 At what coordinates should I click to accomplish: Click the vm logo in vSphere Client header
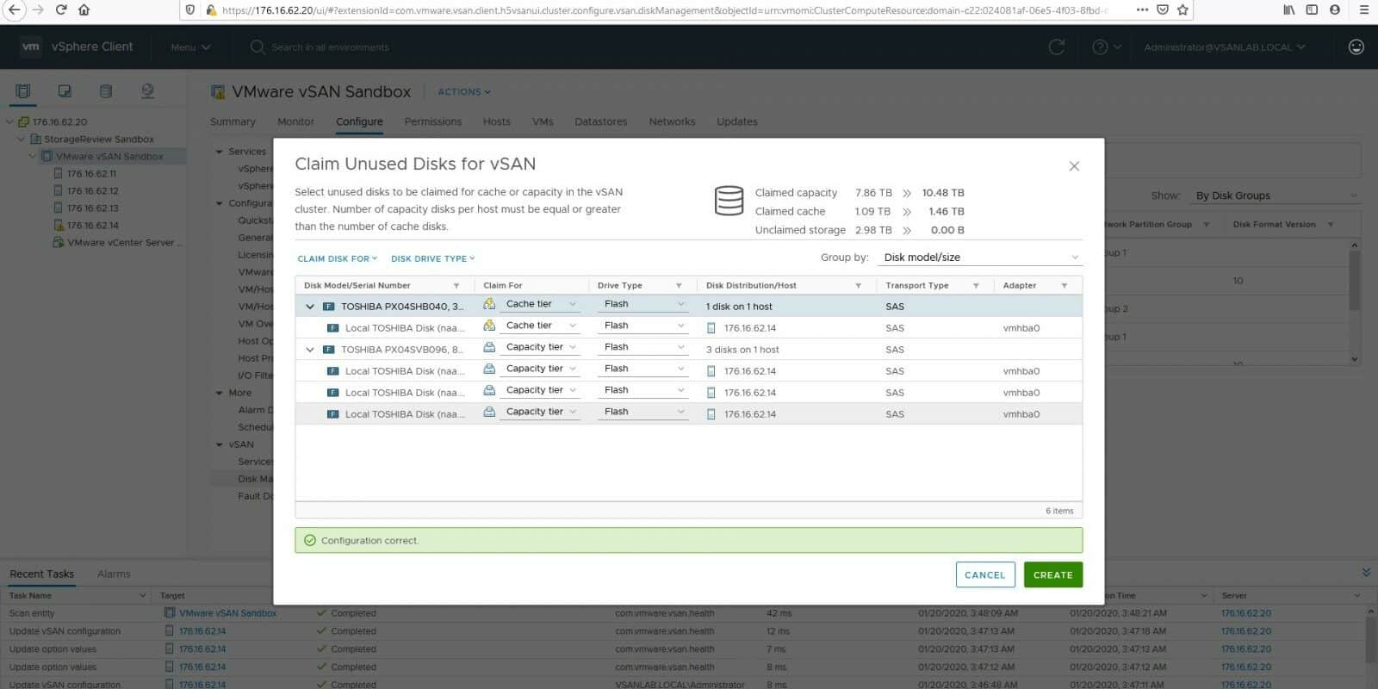pyautogui.click(x=31, y=47)
